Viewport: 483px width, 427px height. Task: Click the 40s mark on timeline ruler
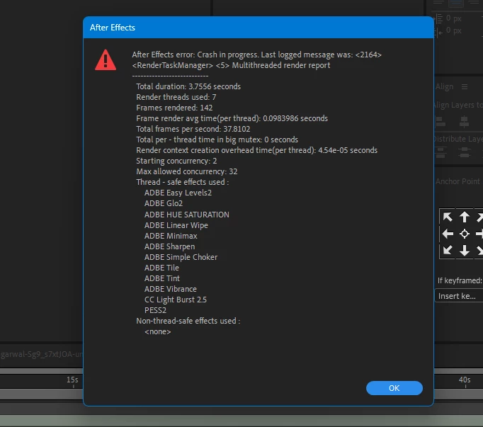(x=465, y=380)
